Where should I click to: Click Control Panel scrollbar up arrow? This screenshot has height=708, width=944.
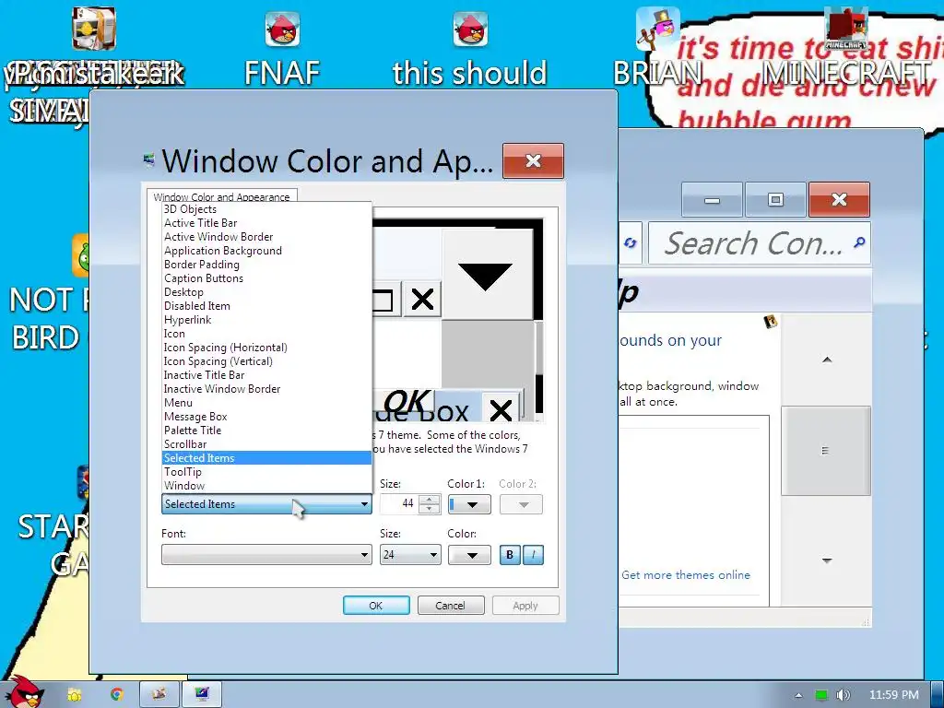(x=827, y=360)
